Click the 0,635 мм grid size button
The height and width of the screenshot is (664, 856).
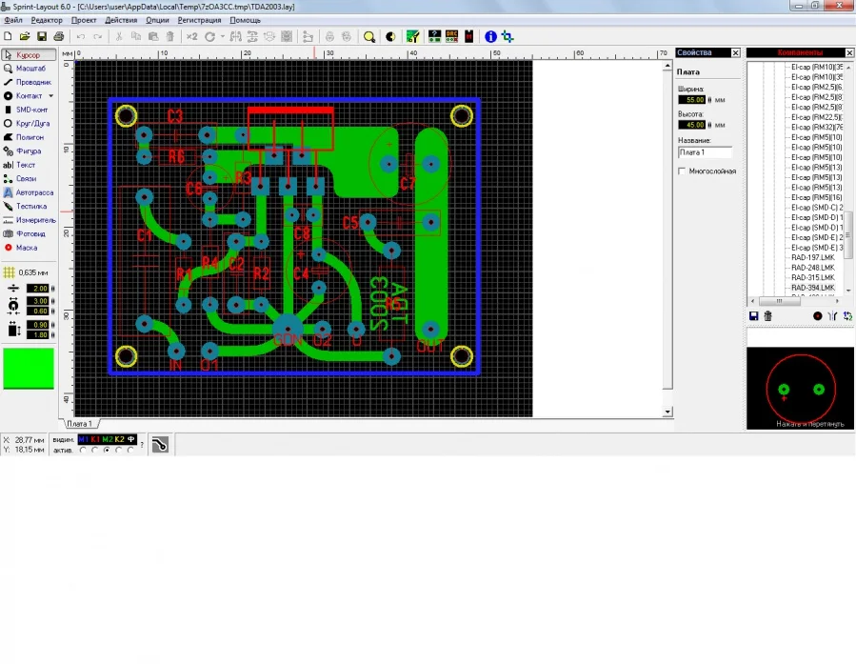[27, 272]
